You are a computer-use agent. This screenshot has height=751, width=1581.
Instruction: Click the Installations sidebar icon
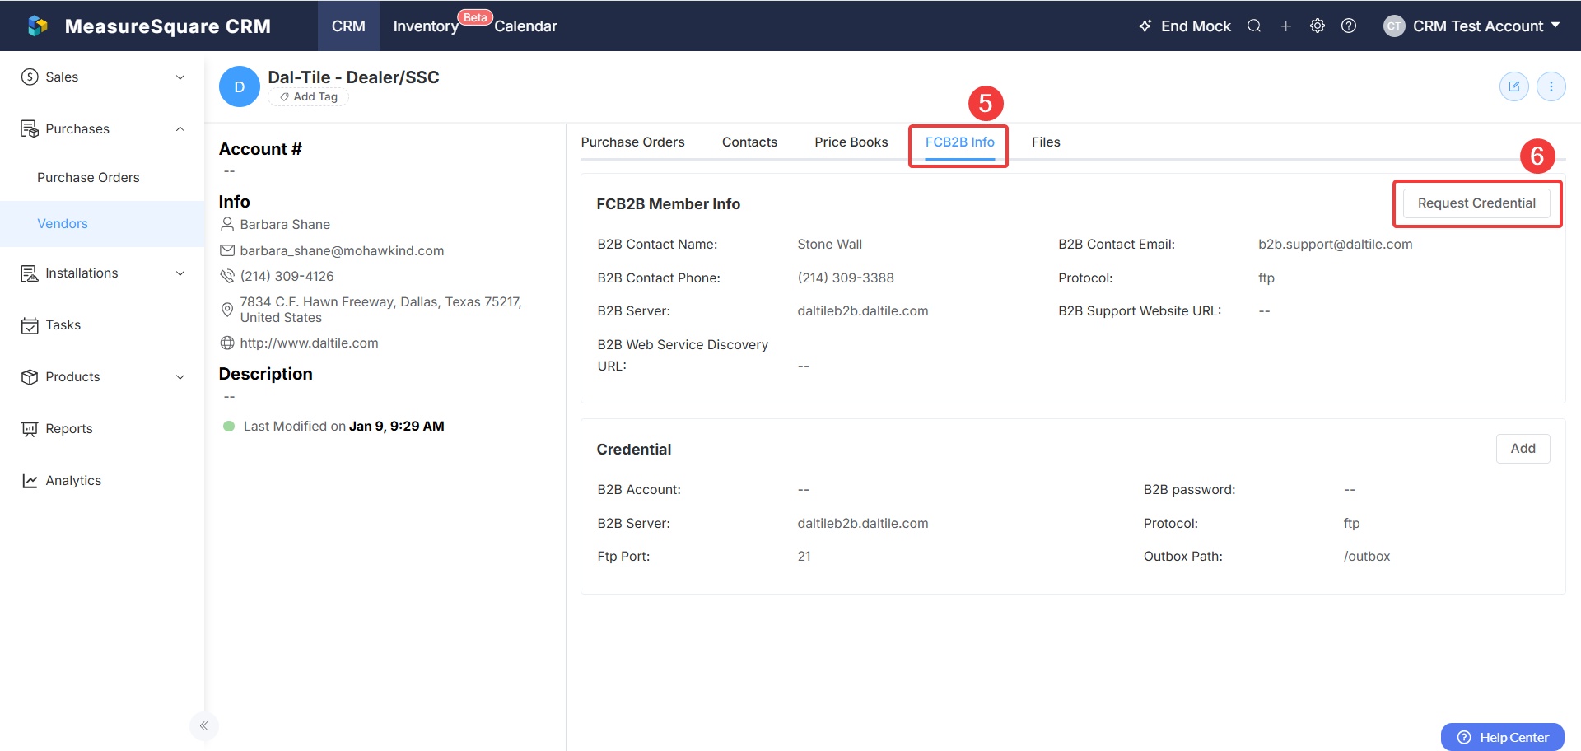pyautogui.click(x=30, y=273)
